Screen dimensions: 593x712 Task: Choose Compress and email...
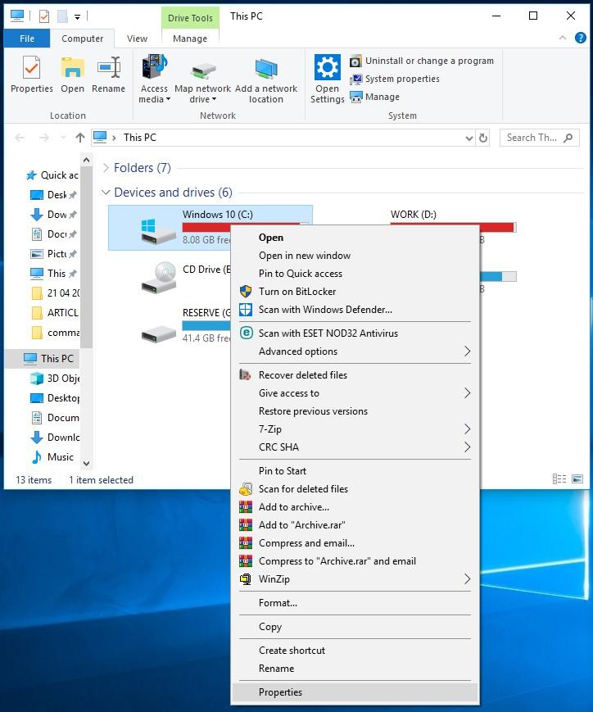(355, 543)
